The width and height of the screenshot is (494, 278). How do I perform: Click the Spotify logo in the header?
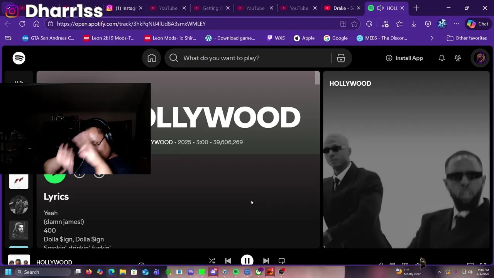[x=19, y=58]
